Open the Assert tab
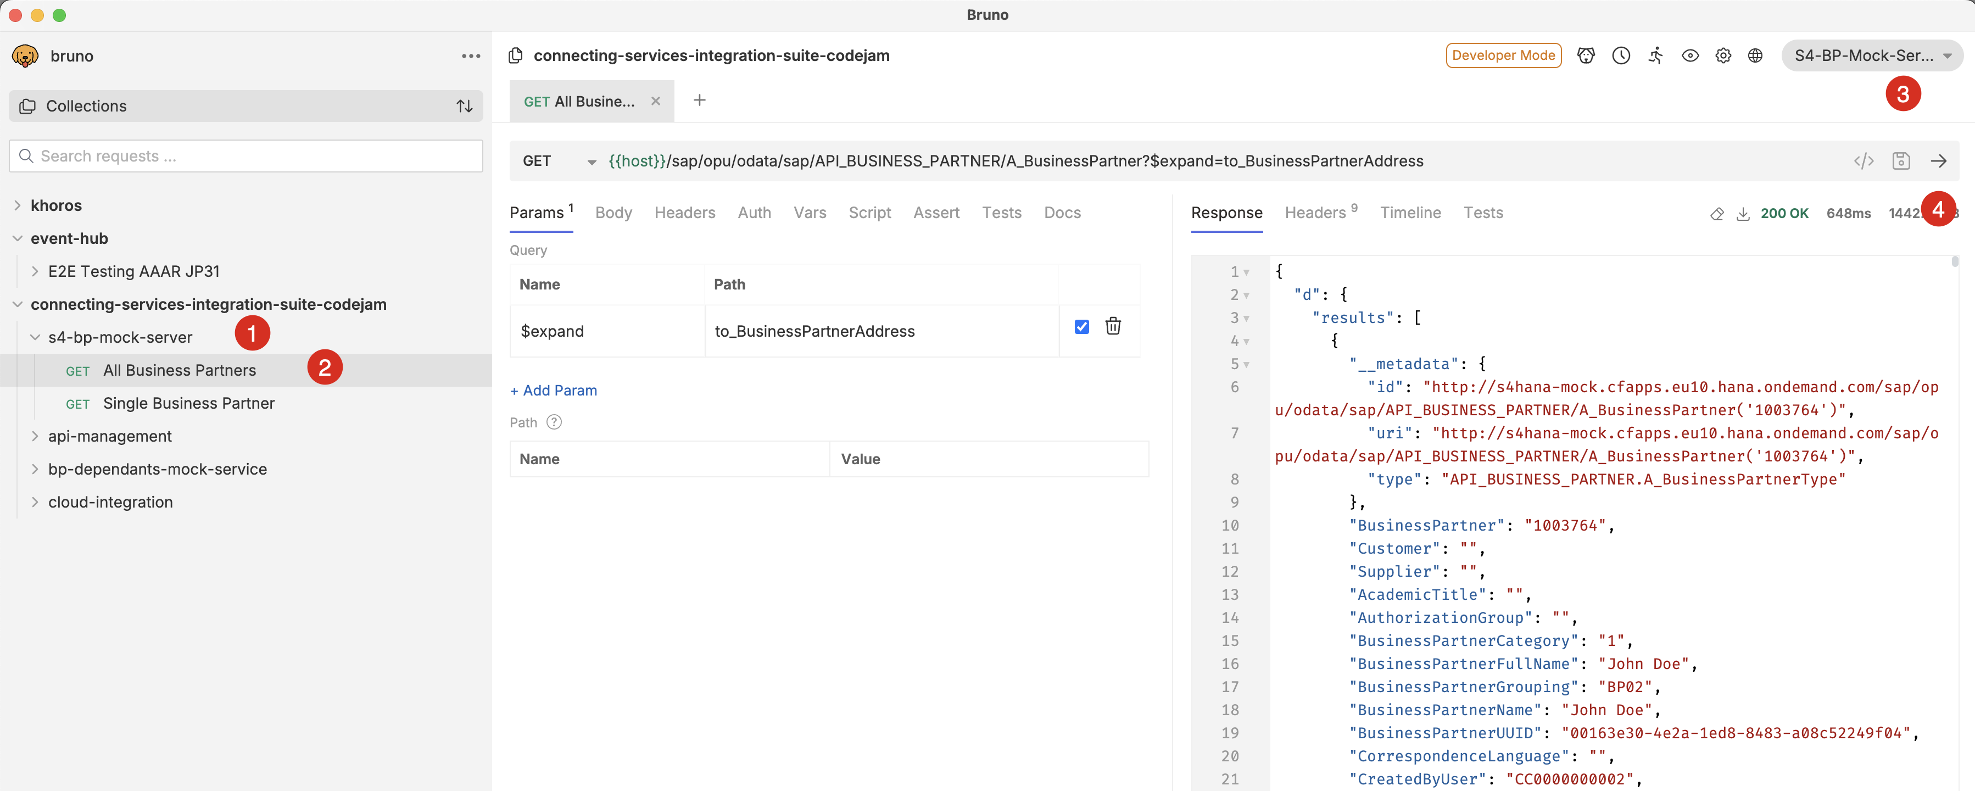 pyautogui.click(x=936, y=213)
